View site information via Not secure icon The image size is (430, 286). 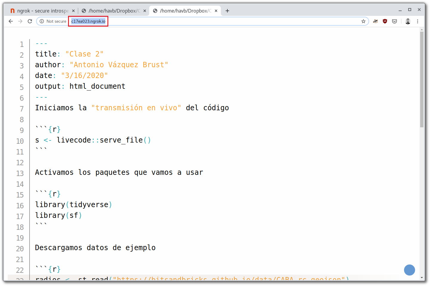point(42,21)
